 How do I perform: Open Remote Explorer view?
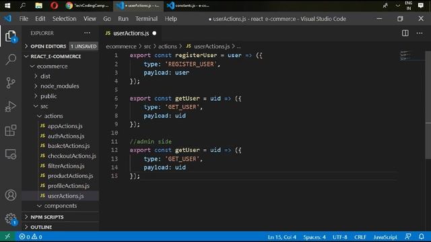pyautogui.click(x=11, y=154)
